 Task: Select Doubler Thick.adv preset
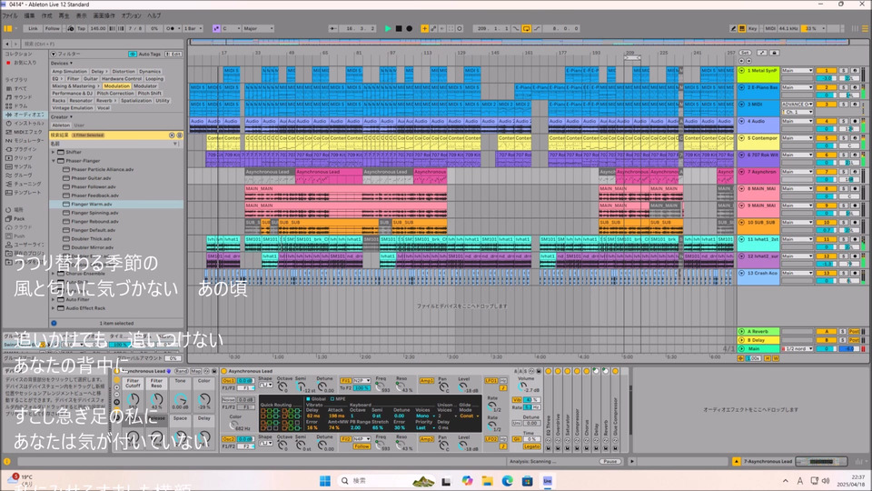[x=116, y=239]
